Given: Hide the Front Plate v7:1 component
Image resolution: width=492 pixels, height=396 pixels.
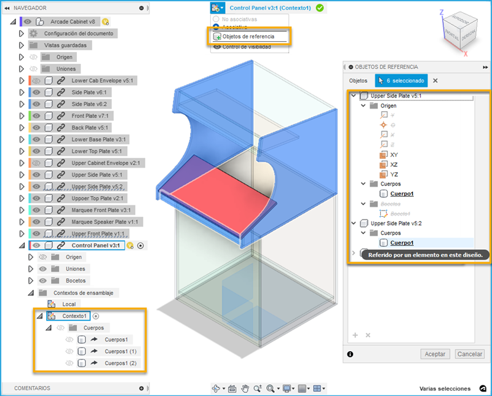Looking at the screenshot, I should click(36, 116).
